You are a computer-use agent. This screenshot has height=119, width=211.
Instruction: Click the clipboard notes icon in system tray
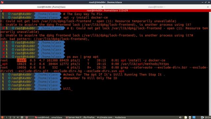click(186, 117)
